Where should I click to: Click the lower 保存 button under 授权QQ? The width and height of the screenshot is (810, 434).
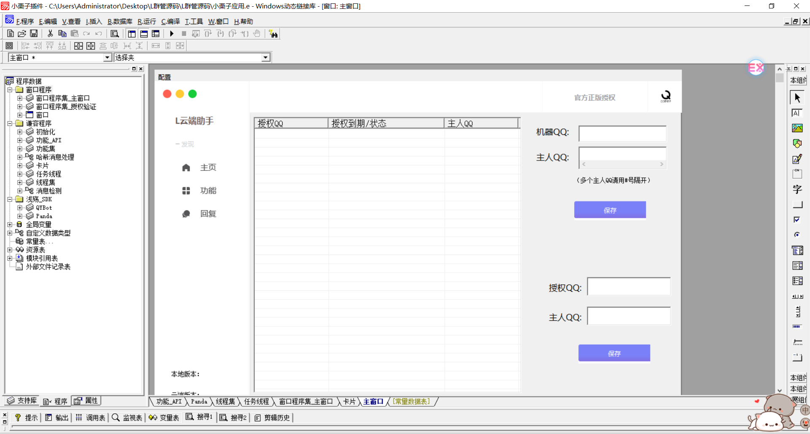[x=614, y=353]
